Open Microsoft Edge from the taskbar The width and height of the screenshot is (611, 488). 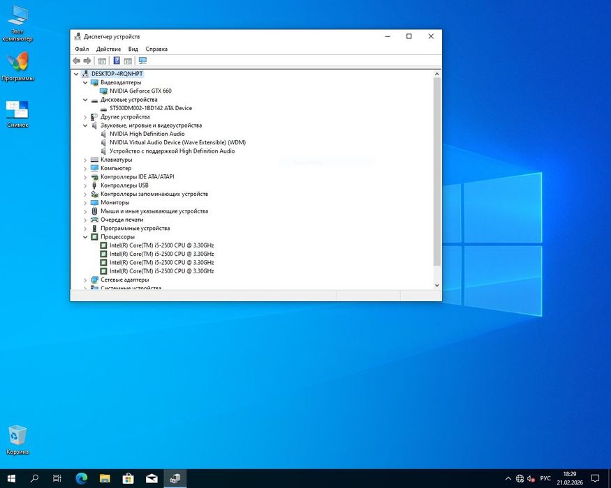point(80,478)
